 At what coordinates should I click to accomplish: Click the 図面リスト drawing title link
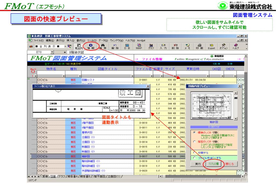click(x=88, y=80)
